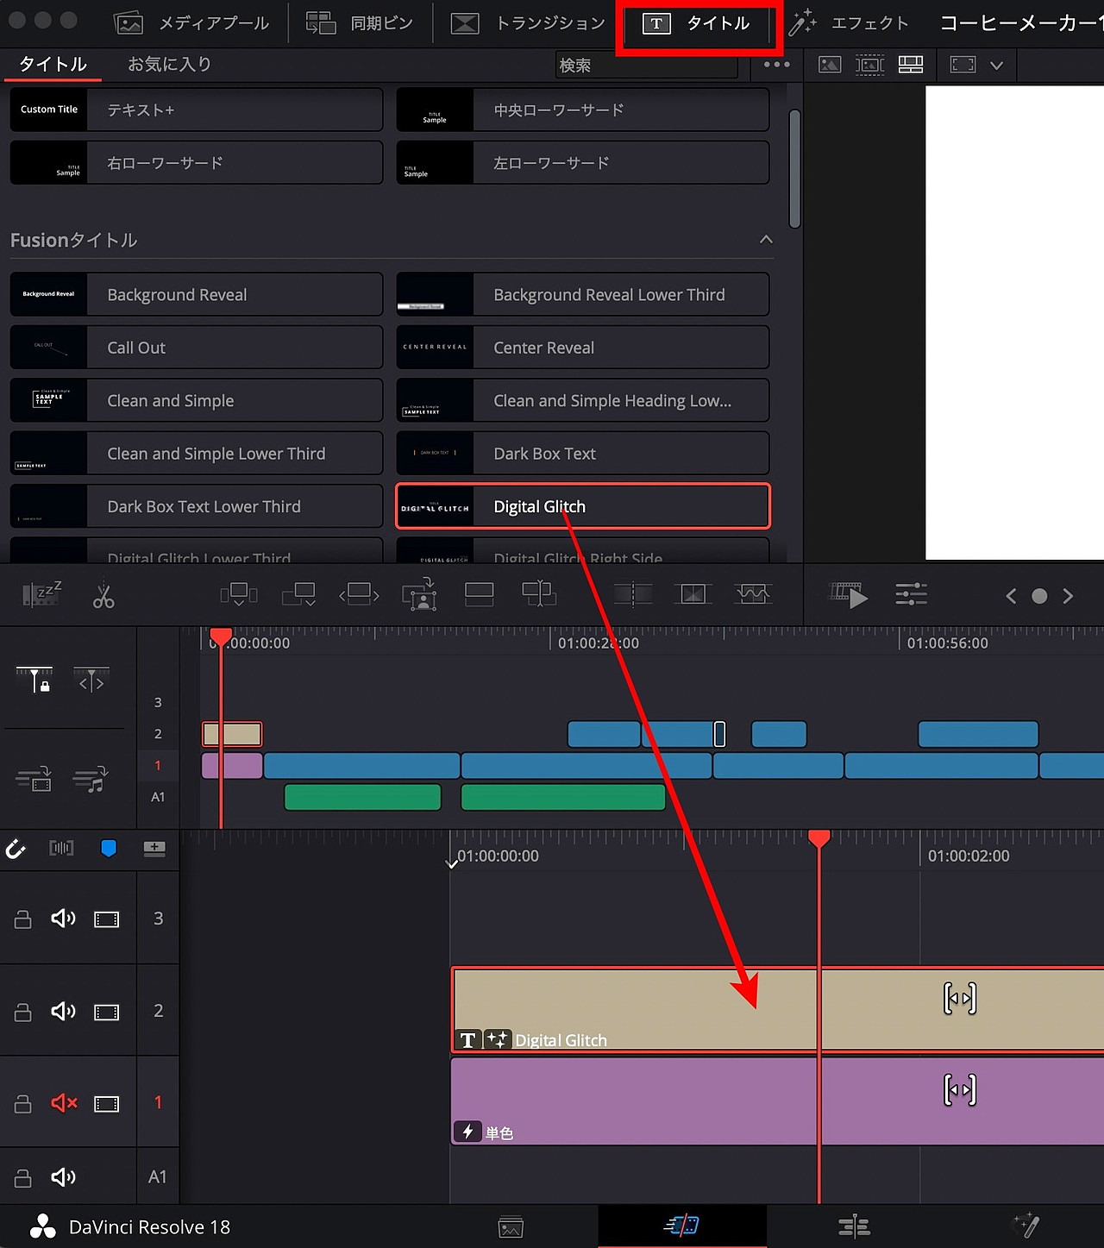This screenshot has height=1248, width=1104.
Task: Toggle Video Only mode
Action: tap(34, 780)
